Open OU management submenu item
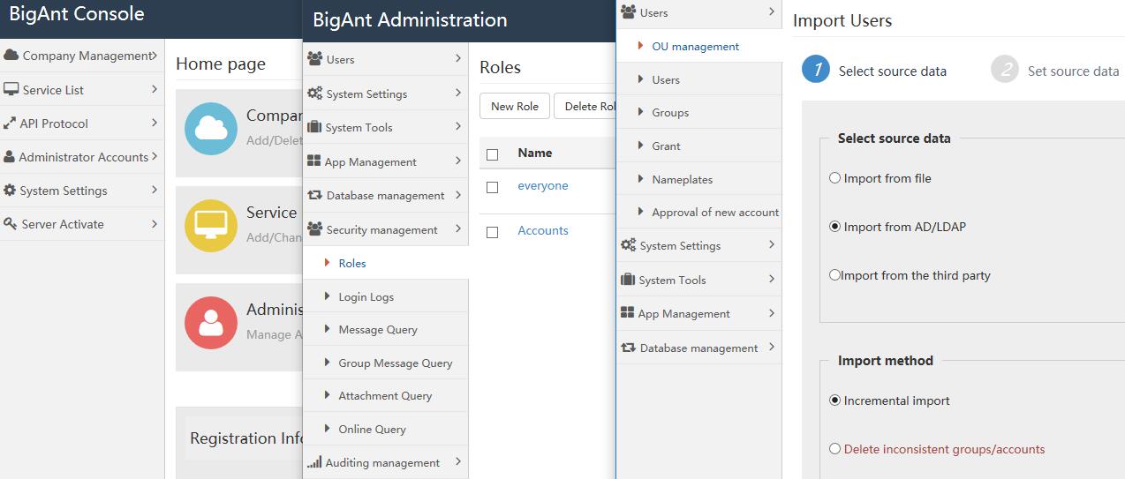The width and height of the screenshot is (1125, 479). (695, 46)
